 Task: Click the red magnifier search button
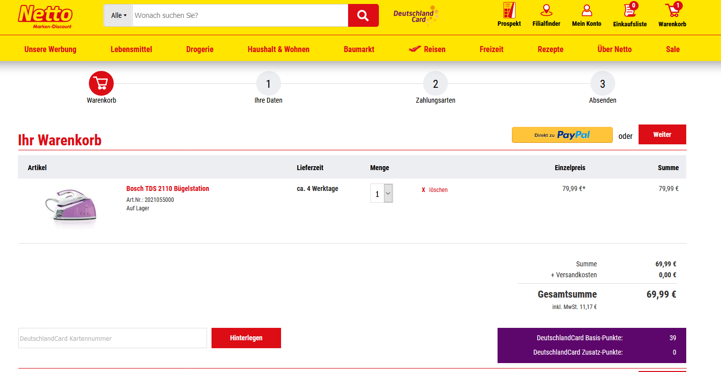[x=363, y=15]
